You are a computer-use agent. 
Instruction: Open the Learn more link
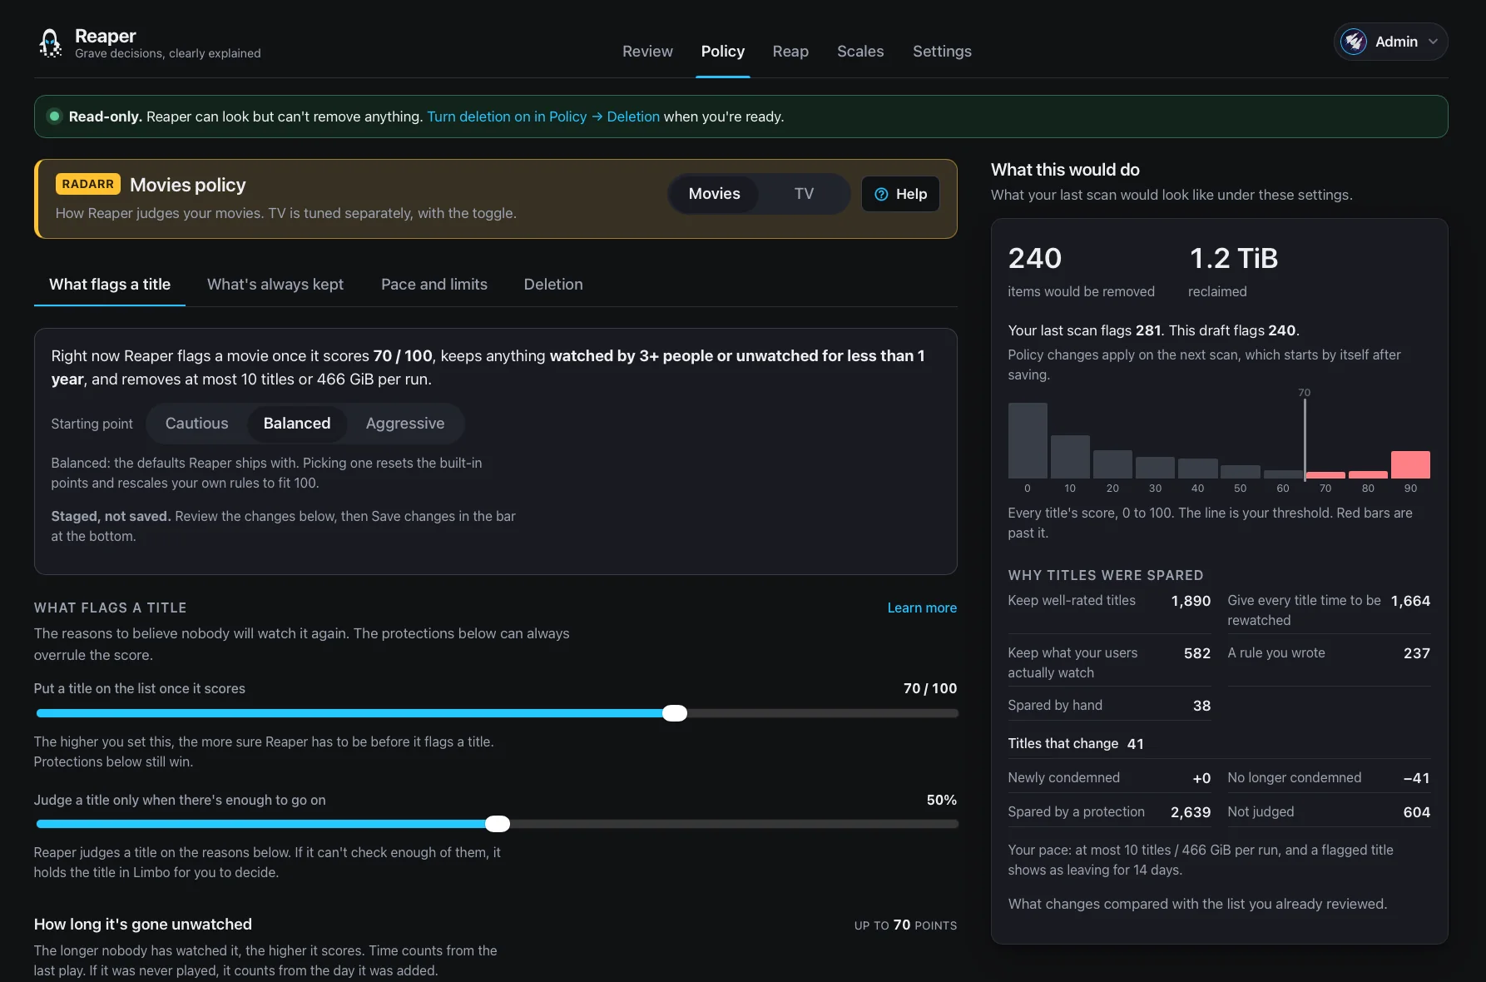tap(922, 608)
